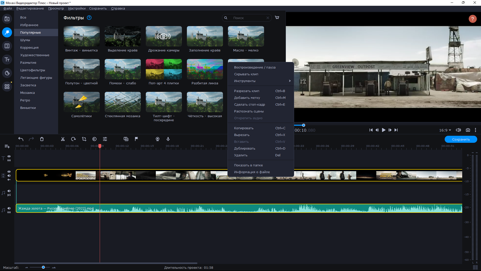
Task: Click the marker flag icon
Action: click(x=137, y=139)
